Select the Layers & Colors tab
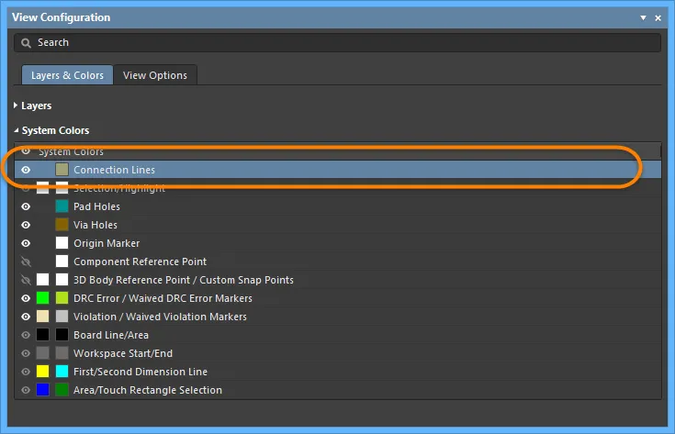The image size is (675, 434). click(x=67, y=75)
